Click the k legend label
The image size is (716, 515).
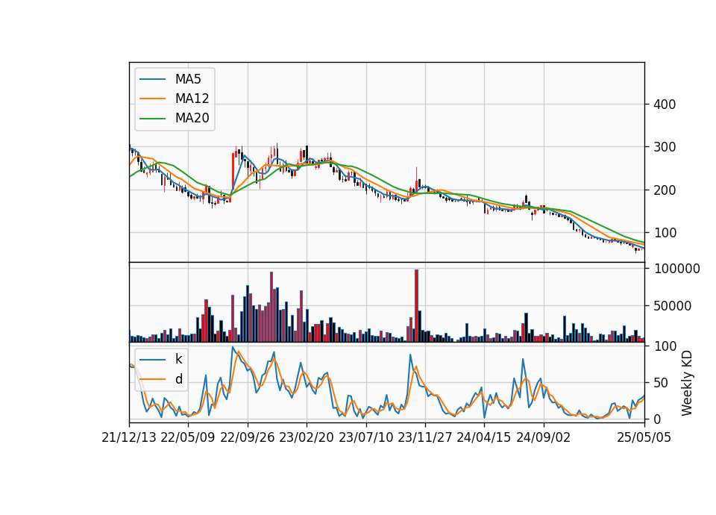pos(178,359)
